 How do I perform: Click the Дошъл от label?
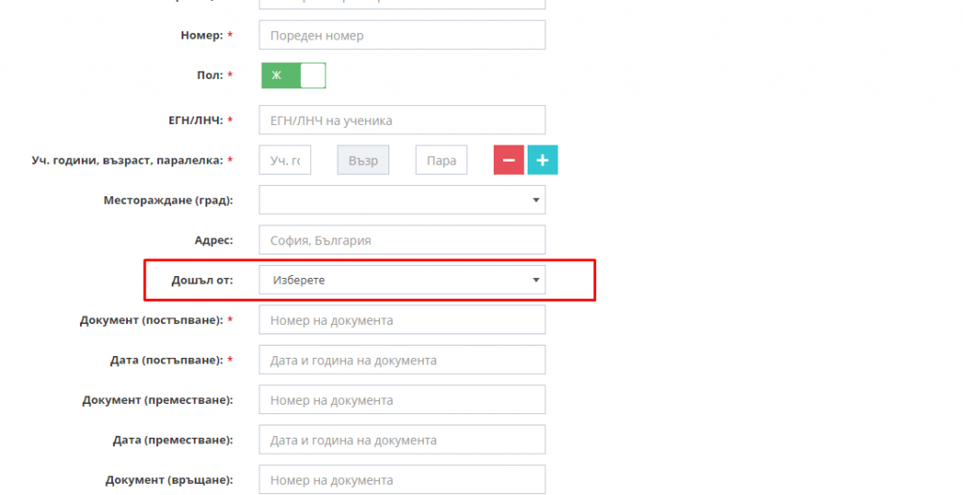[x=202, y=280]
